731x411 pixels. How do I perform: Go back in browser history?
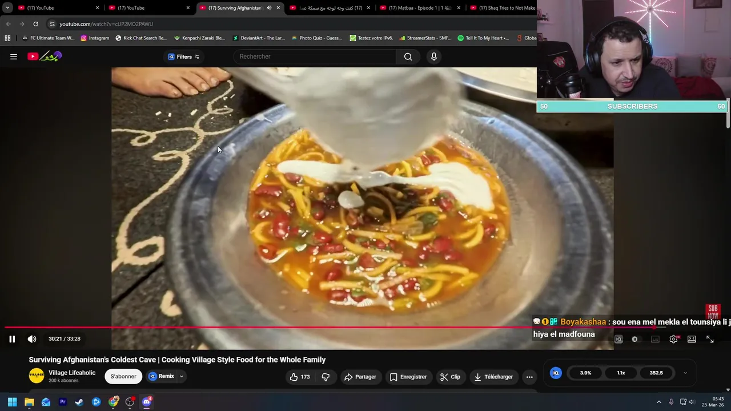click(8, 24)
